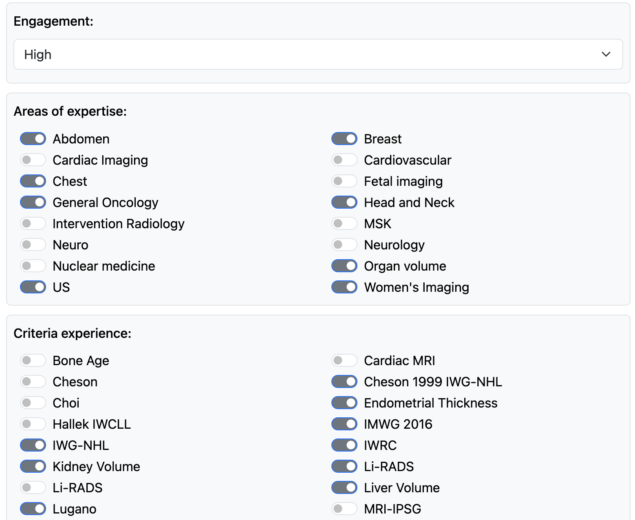Enable the MSK expertise toggle
The width and height of the screenshot is (635, 520).
point(344,223)
